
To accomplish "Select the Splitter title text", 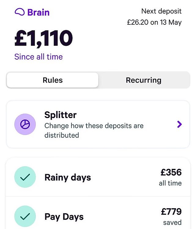I will click(61, 115).
